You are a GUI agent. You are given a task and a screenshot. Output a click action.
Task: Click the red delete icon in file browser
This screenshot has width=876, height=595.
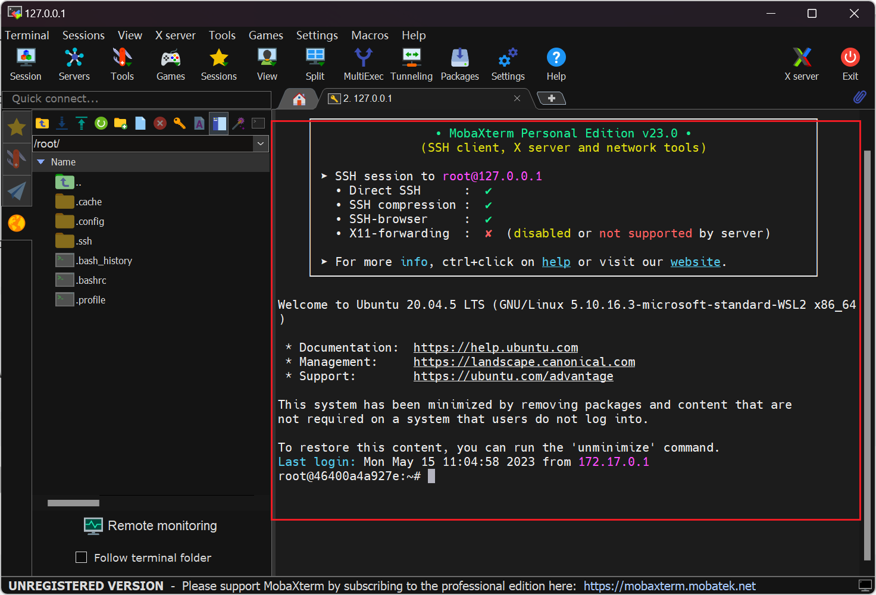pos(159,123)
